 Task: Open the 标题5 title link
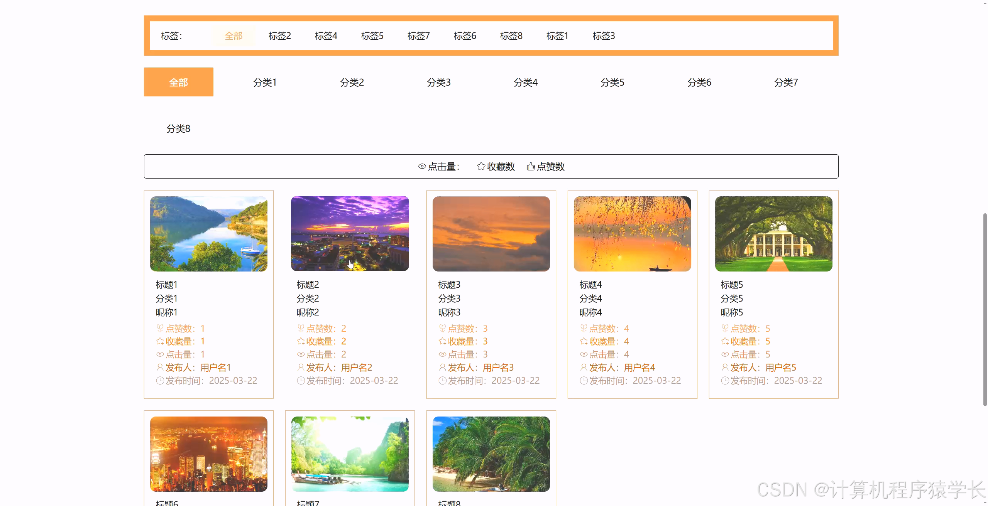point(732,285)
